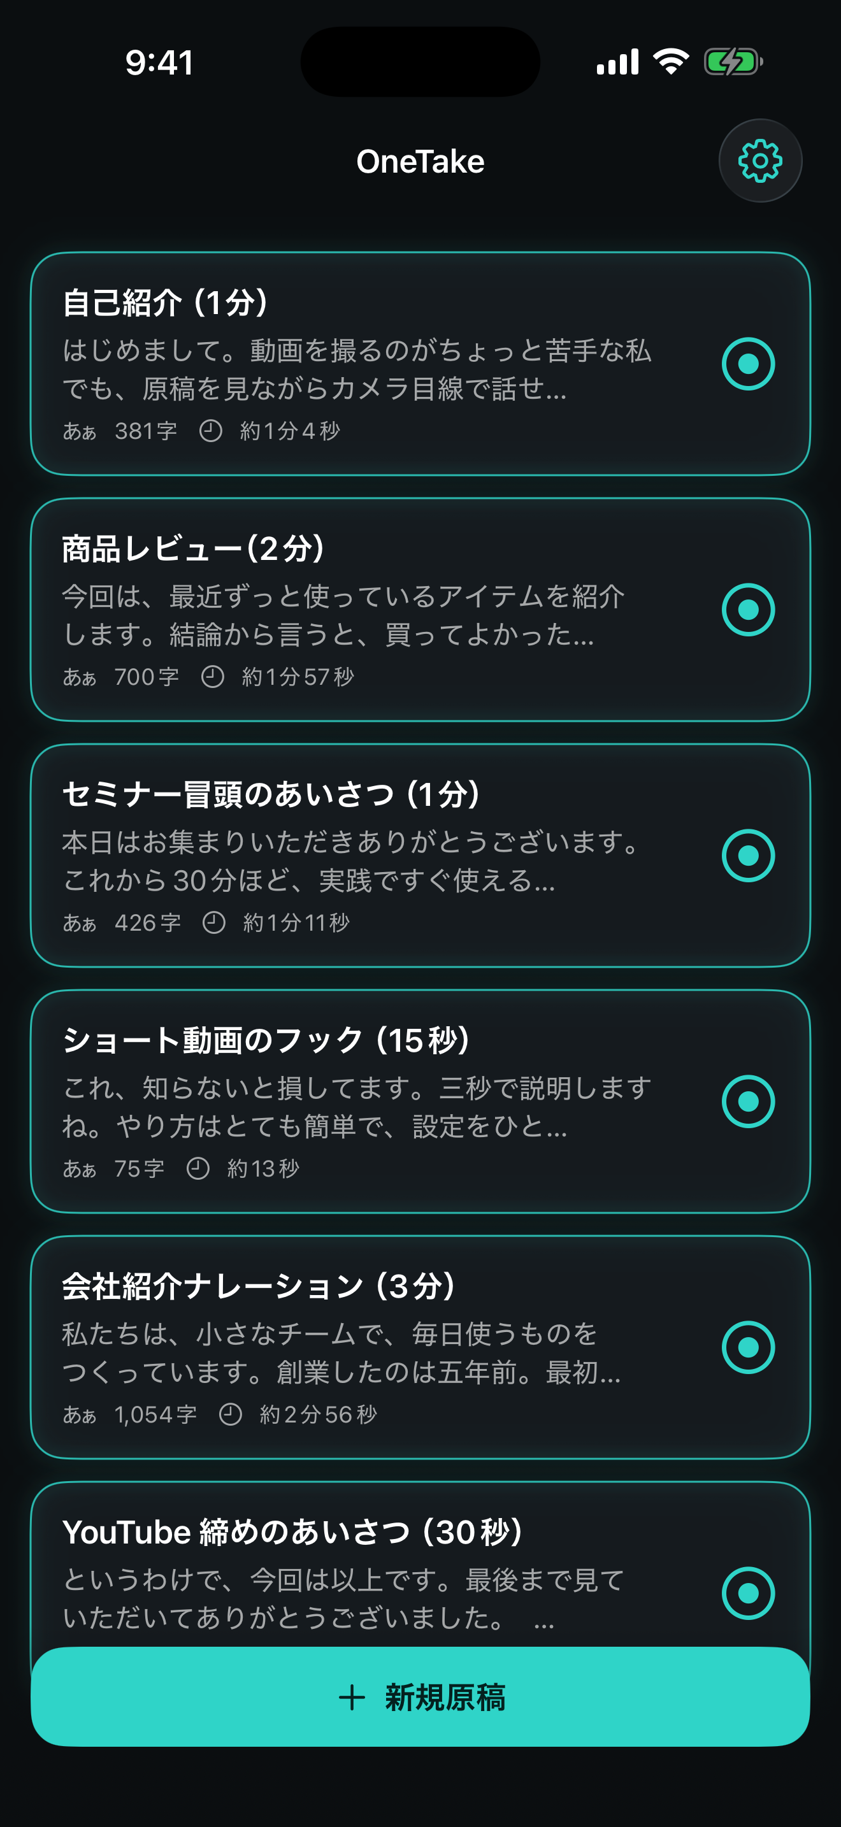Viewport: 841px width, 1827px height.
Task: Tap record icon on YouTube 締めのあいさつ script
Action: (748, 1593)
